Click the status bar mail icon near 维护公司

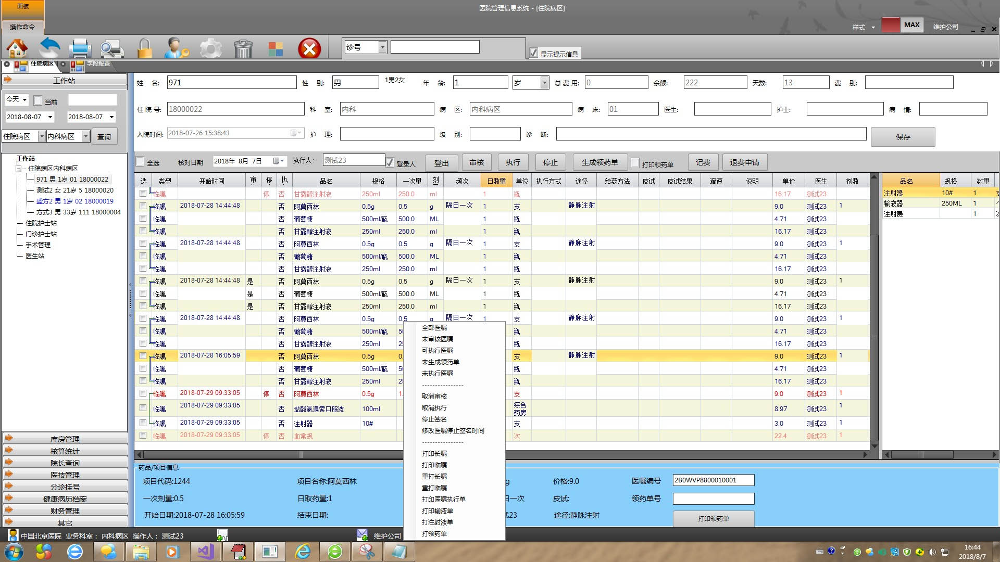(x=362, y=534)
